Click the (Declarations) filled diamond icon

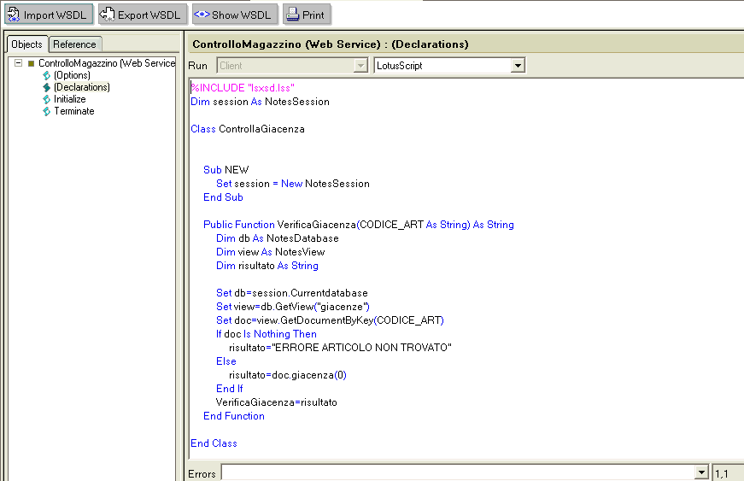pyautogui.click(x=46, y=87)
